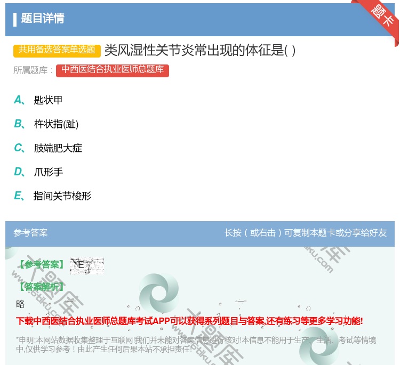
Task: Select option A 匙状甲
Action: [x=38, y=100]
